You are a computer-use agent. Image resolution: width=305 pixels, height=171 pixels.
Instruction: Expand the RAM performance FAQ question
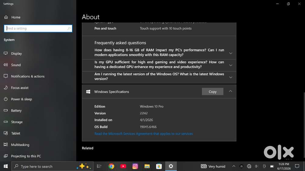(x=159, y=52)
